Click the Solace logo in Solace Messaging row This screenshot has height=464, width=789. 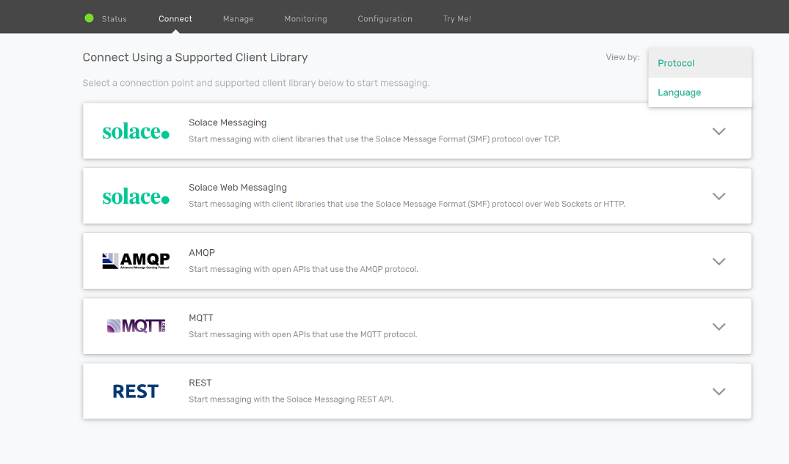click(136, 131)
